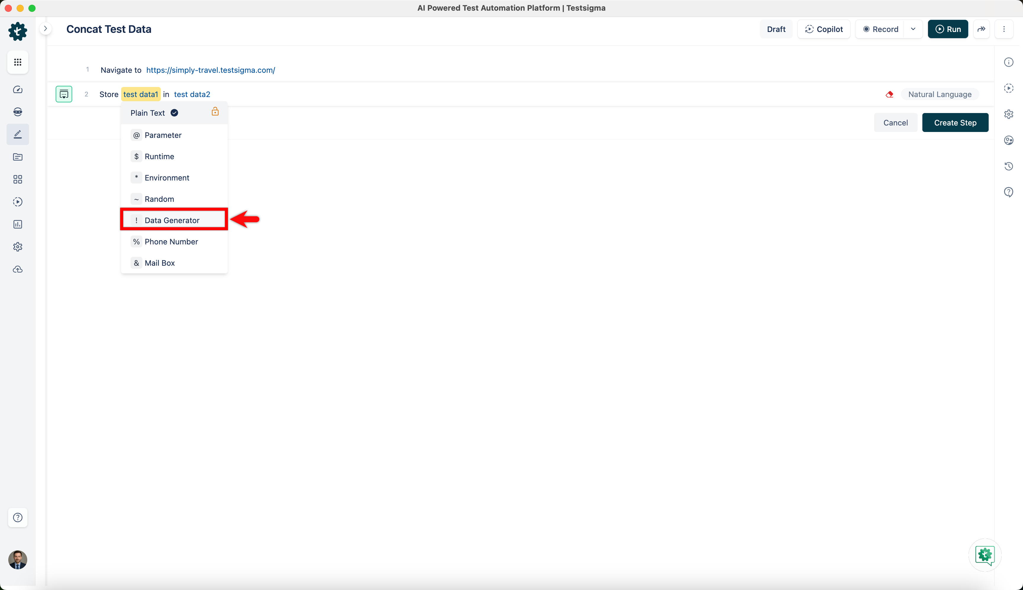This screenshot has width=1023, height=590.
Task: Choose Data Generator from the list
Action: [172, 220]
